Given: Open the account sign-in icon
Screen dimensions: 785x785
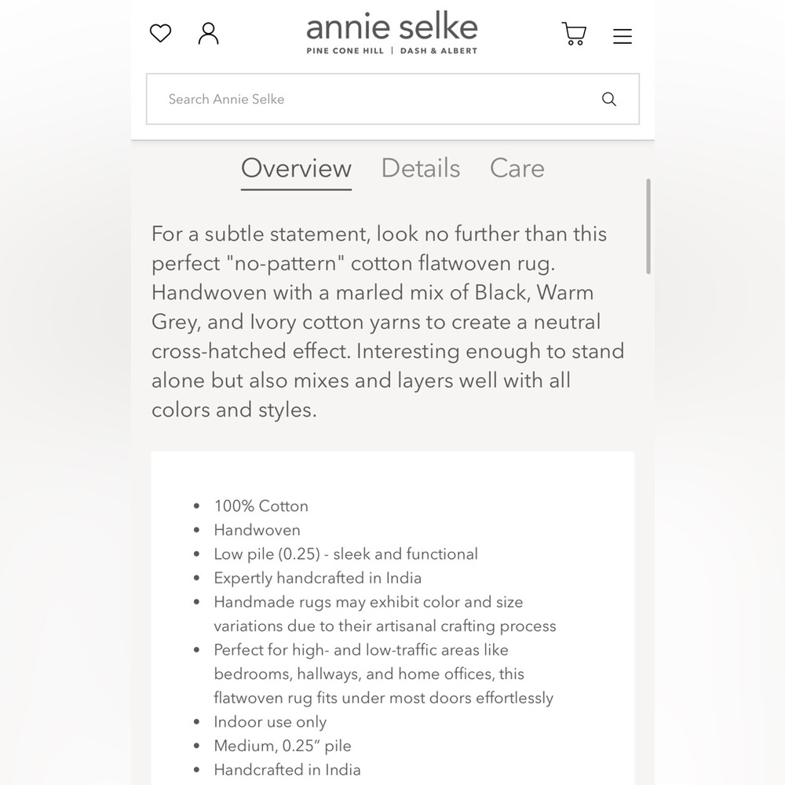Looking at the screenshot, I should [x=208, y=33].
